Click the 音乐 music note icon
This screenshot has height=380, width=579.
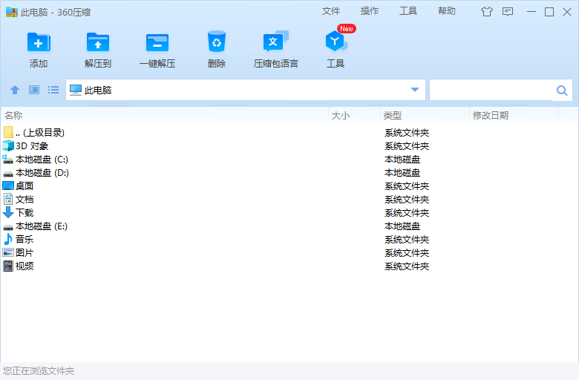point(8,239)
